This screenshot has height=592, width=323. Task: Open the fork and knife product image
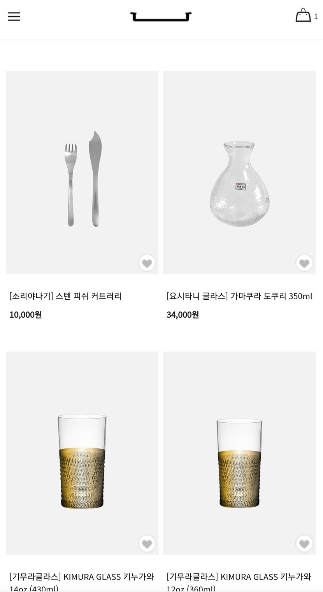[82, 172]
